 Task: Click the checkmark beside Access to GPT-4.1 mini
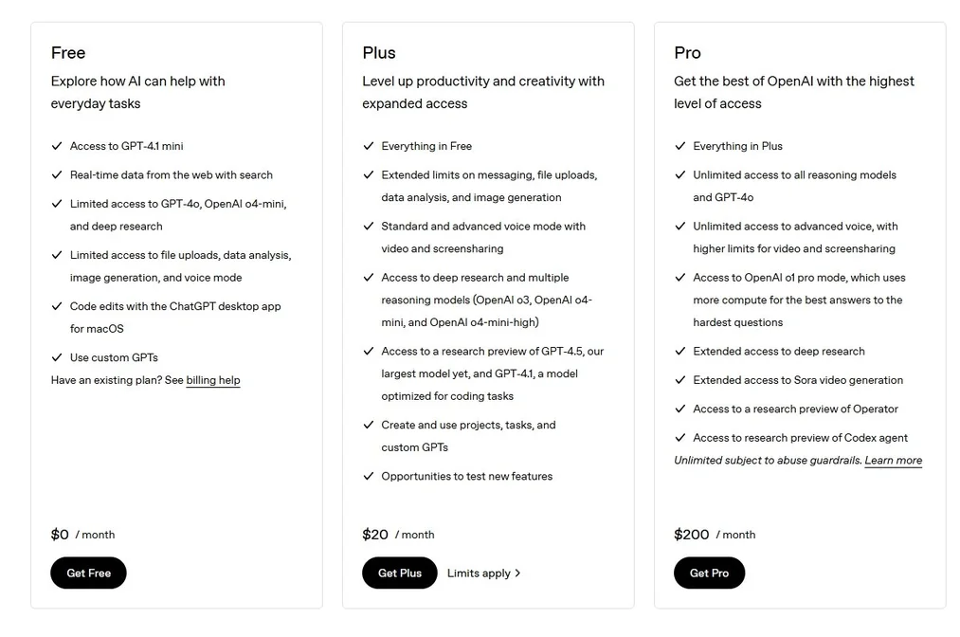pos(57,146)
